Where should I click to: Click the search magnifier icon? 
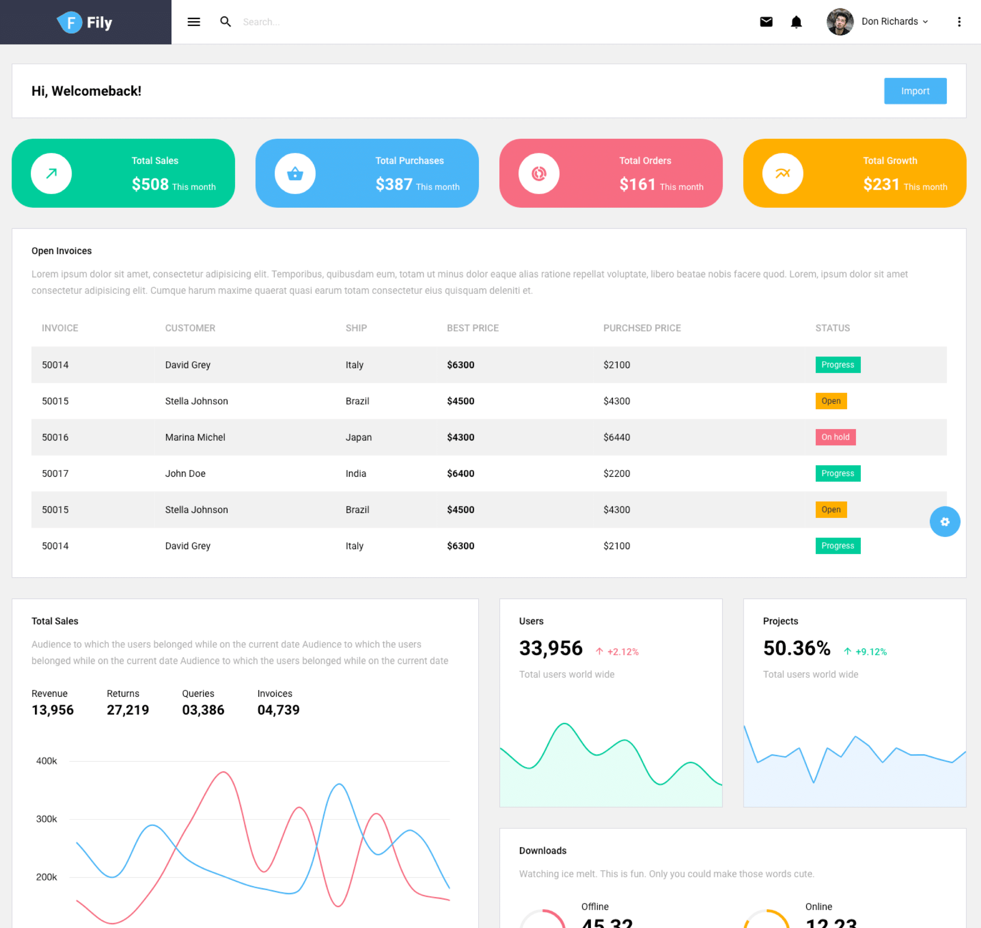225,22
